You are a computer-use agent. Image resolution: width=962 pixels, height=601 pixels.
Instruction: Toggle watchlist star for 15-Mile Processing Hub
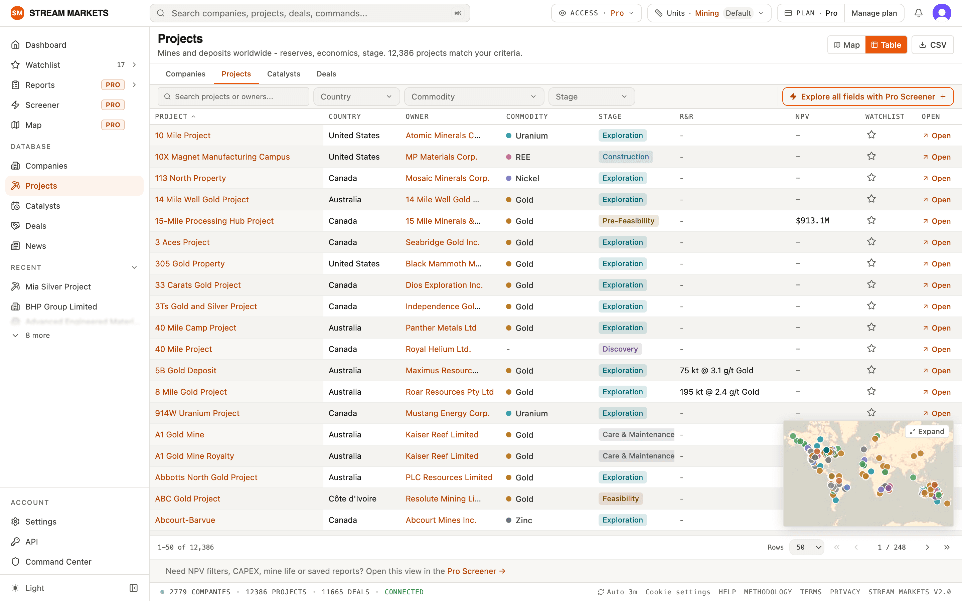(871, 221)
